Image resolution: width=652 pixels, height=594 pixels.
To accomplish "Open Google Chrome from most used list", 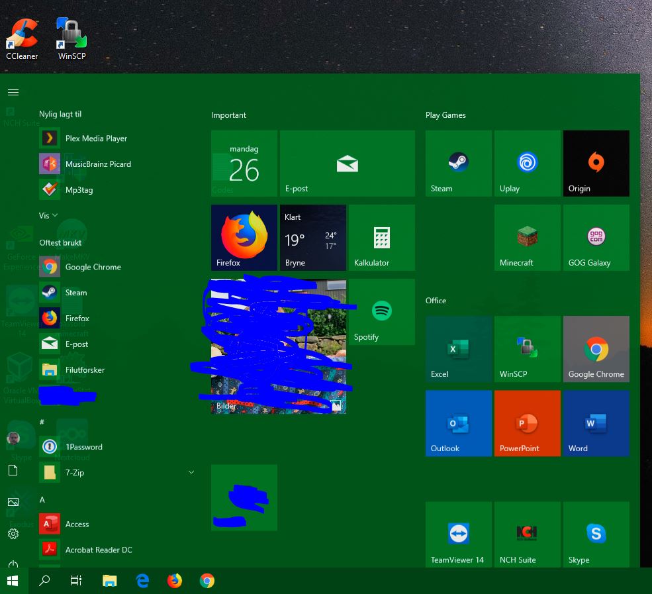I will pos(116,267).
